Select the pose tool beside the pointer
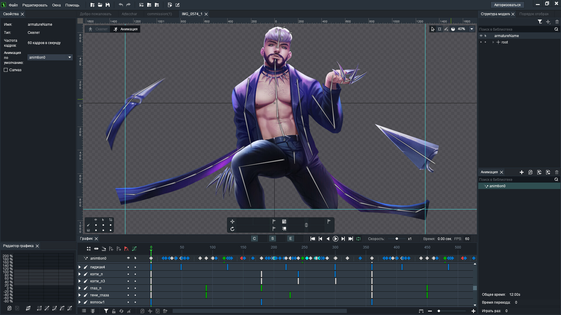The width and height of the screenshot is (561, 315). (x=439, y=29)
